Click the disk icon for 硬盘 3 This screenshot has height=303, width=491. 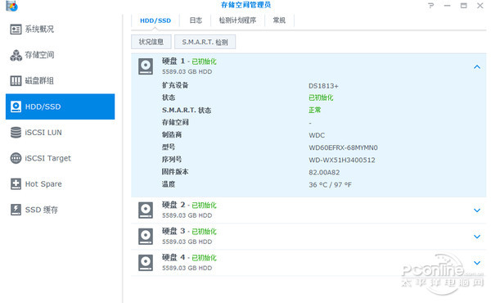(x=146, y=237)
